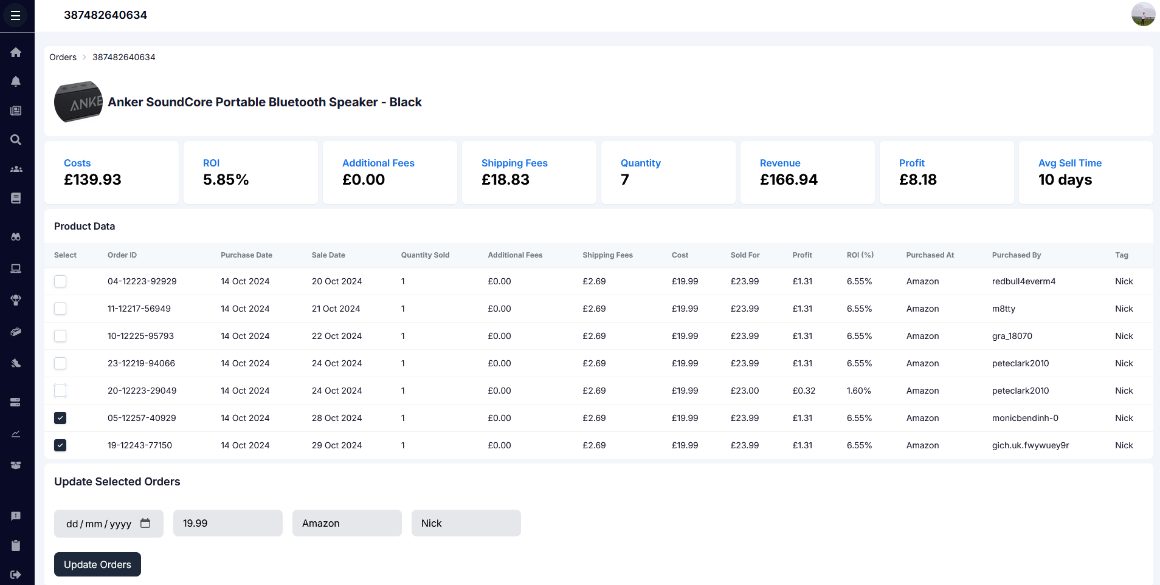Viewport: 1160px width, 585px height.
Task: Click the product title Anker SoundCore Speaker
Action: coord(264,102)
